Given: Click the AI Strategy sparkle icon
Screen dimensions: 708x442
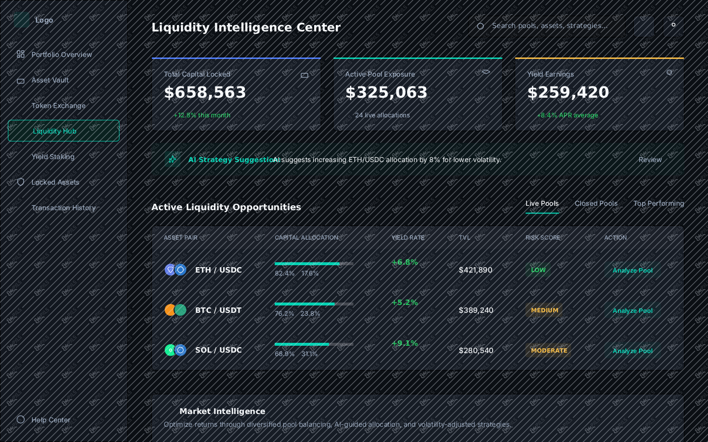Looking at the screenshot, I should [x=172, y=159].
